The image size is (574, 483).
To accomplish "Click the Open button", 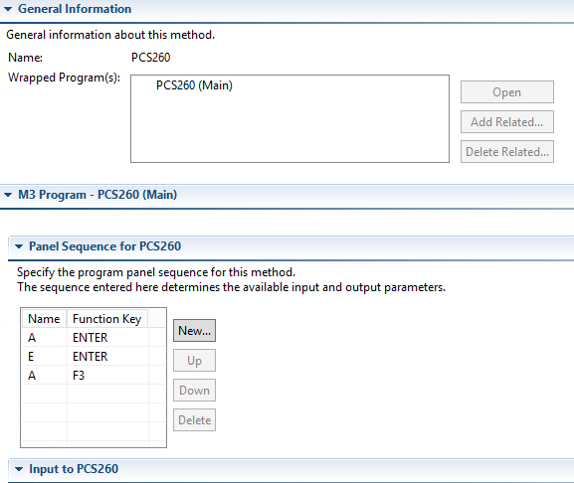I will coord(507,92).
